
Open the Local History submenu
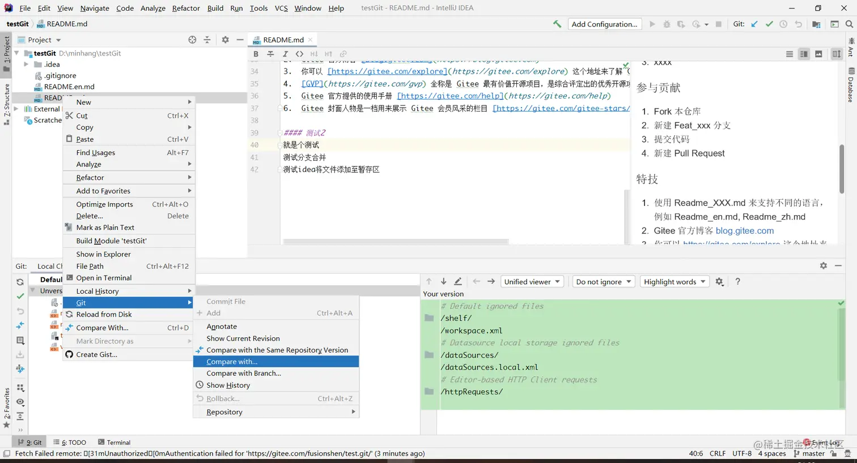[x=129, y=291]
